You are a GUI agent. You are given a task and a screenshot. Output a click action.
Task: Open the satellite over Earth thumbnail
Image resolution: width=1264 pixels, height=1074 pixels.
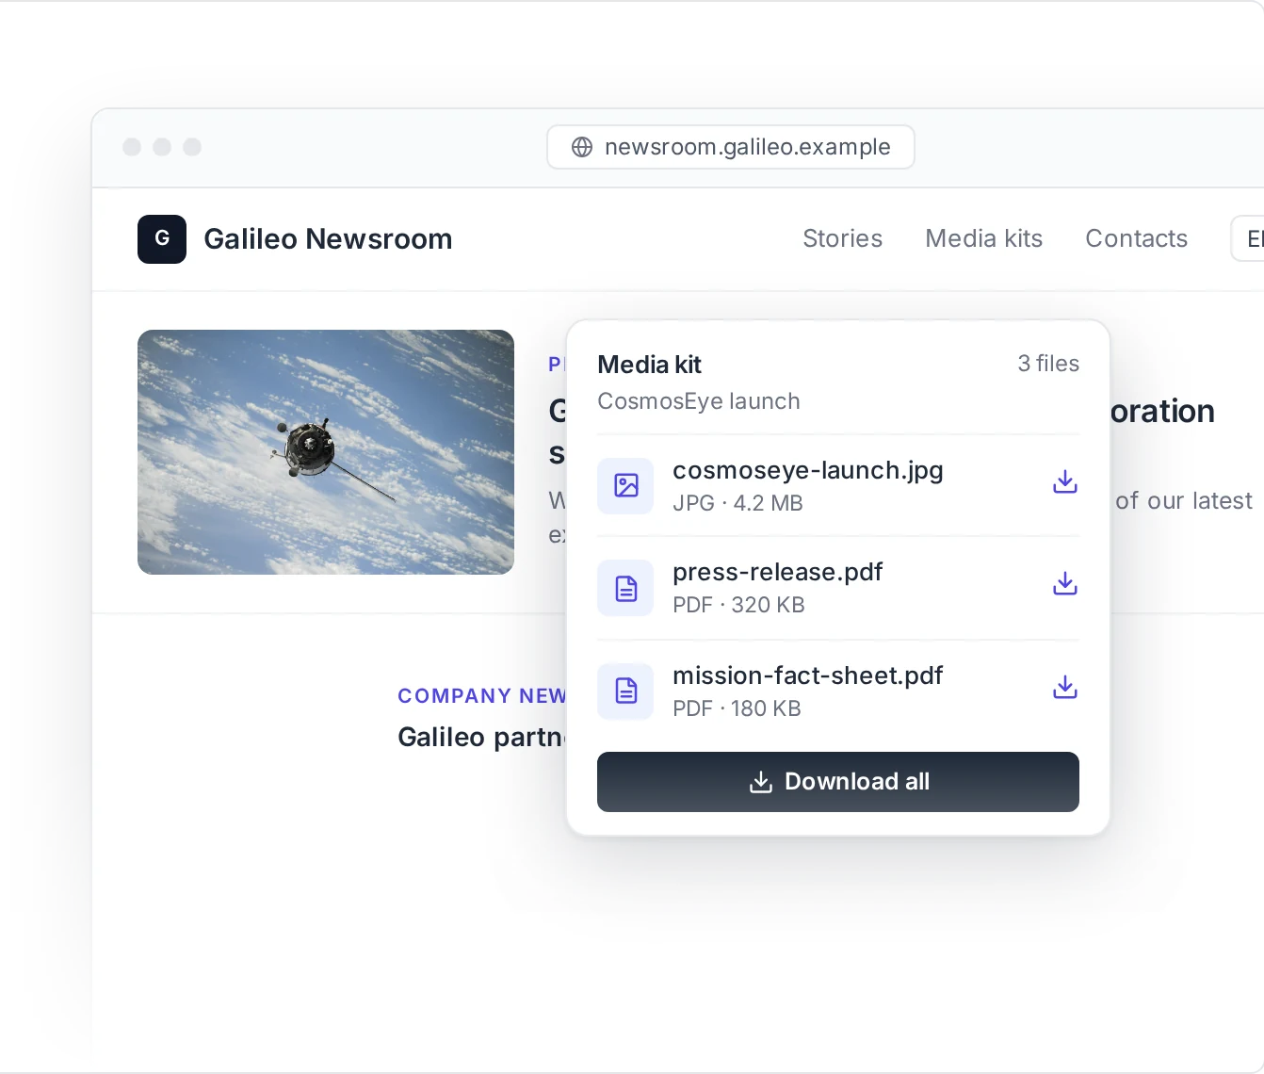pyautogui.click(x=326, y=452)
